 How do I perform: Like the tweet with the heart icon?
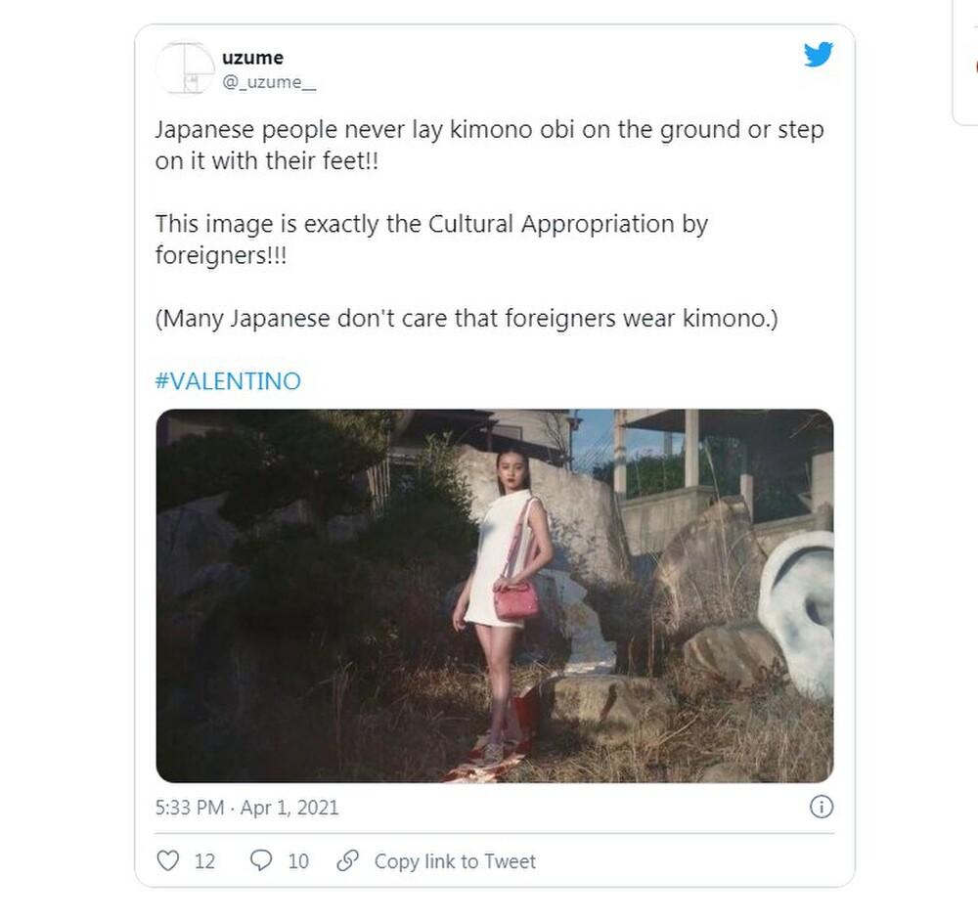click(169, 860)
